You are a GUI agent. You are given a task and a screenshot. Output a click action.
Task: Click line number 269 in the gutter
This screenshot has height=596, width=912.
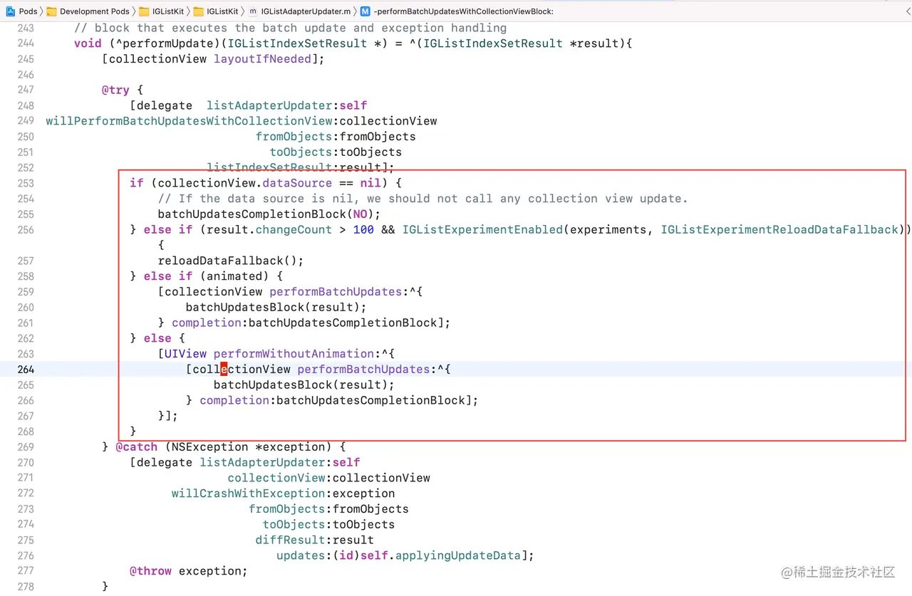26,446
